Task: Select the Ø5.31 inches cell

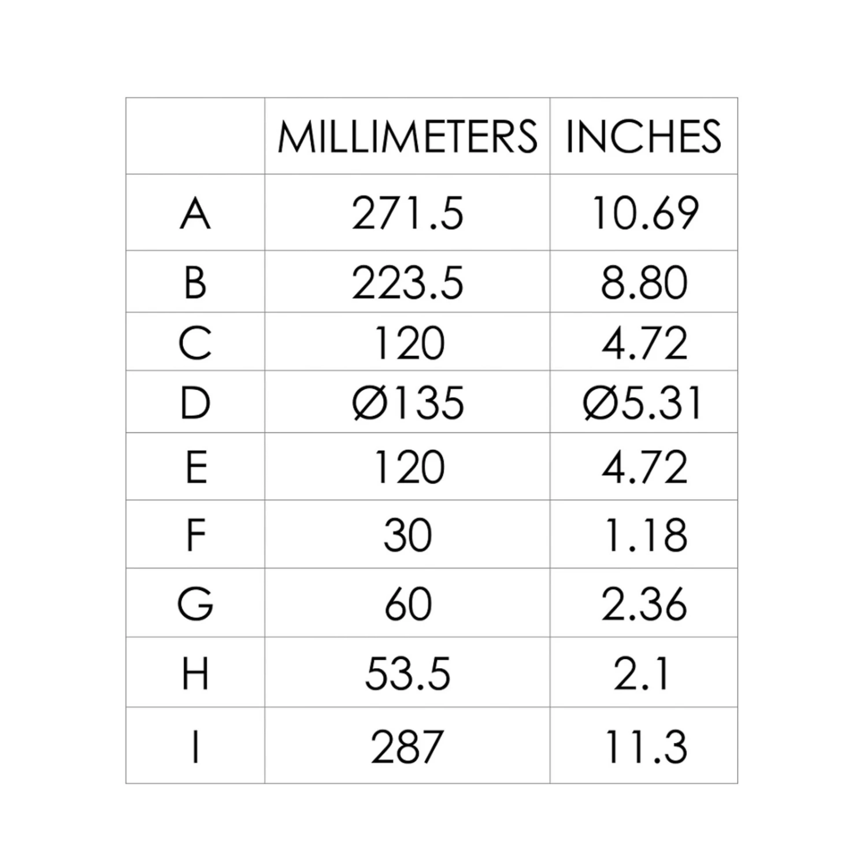Action: pyautogui.click(x=643, y=403)
